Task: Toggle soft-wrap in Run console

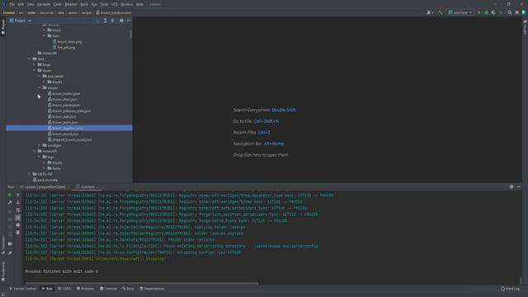Action: (18, 210)
